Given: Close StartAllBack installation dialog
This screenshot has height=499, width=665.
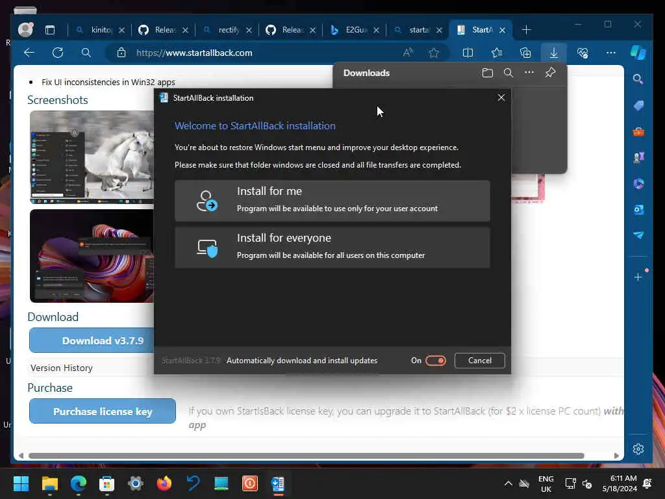Looking at the screenshot, I should (501, 97).
